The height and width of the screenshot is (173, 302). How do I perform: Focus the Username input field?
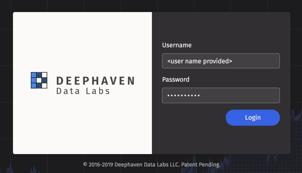(221, 61)
